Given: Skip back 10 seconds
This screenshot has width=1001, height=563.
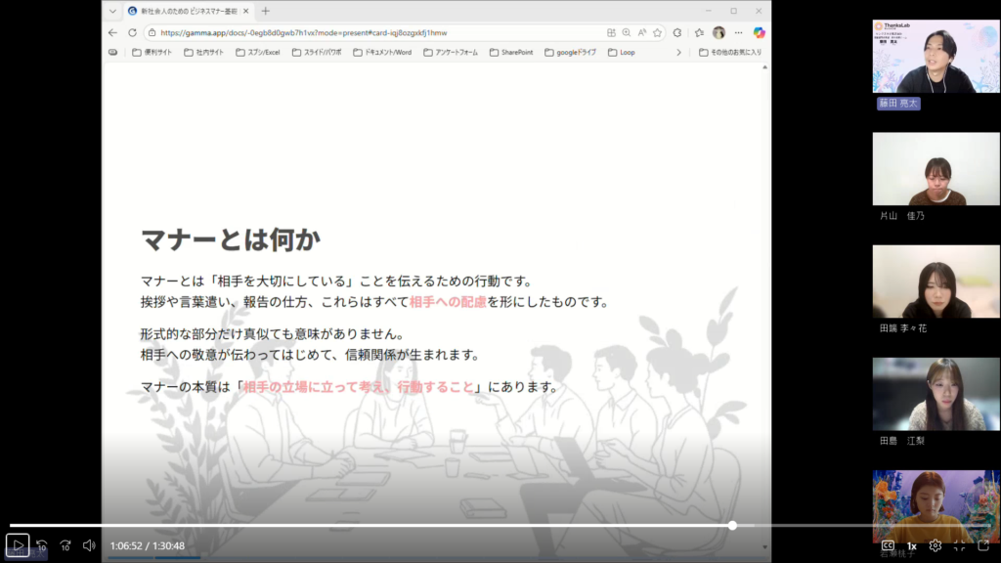Looking at the screenshot, I should point(42,545).
